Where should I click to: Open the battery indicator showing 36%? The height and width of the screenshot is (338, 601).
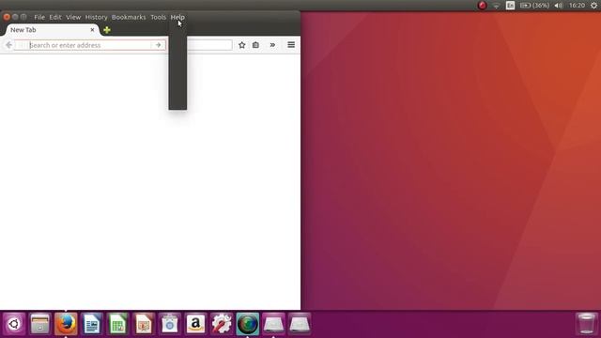coord(534,6)
